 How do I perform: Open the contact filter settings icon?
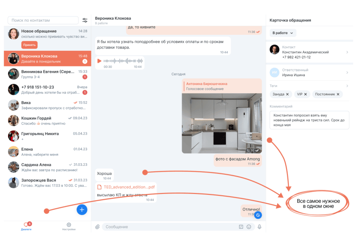pos(85,20)
